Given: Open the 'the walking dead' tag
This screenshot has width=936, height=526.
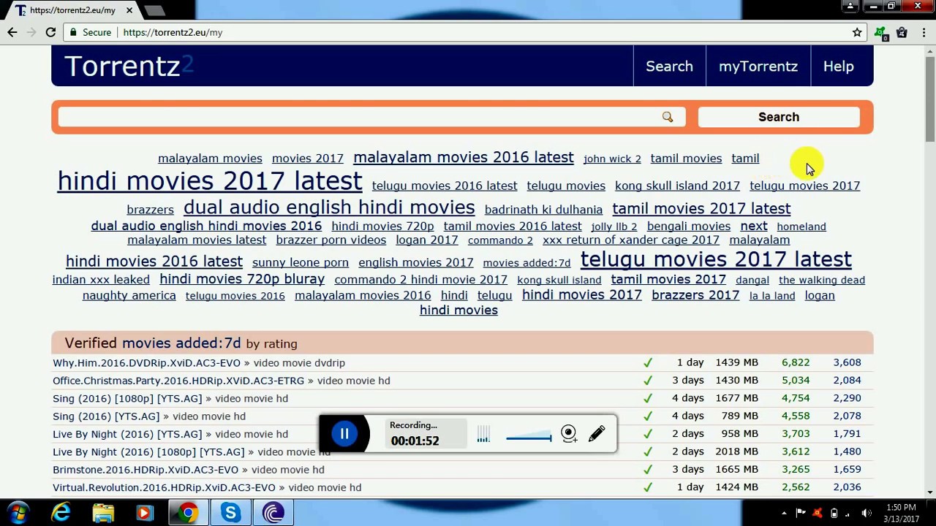Looking at the screenshot, I should 822,280.
